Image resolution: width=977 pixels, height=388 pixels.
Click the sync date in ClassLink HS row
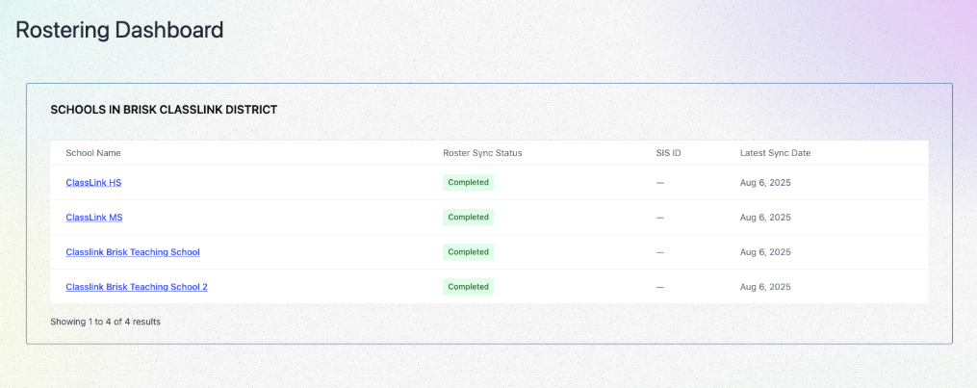coord(765,182)
